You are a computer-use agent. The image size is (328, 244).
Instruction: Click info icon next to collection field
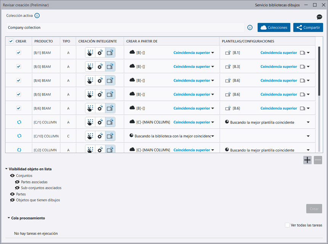[x=250, y=27]
